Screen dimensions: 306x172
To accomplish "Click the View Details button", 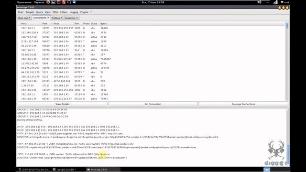I will (63, 104).
